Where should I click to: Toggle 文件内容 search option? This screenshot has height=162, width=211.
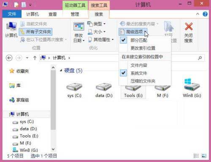[145, 65]
